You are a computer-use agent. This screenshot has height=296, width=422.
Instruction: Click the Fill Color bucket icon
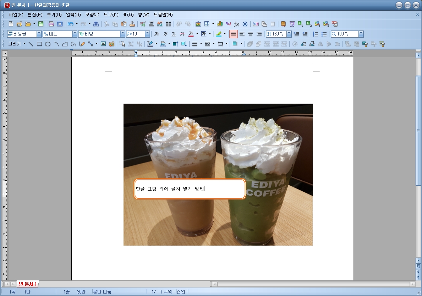click(163, 44)
